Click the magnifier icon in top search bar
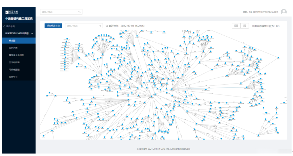This screenshot has width=293, height=156. 79,12
